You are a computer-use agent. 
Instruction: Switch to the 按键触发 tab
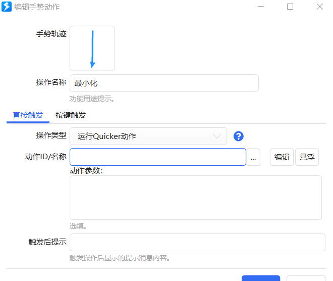tap(71, 115)
